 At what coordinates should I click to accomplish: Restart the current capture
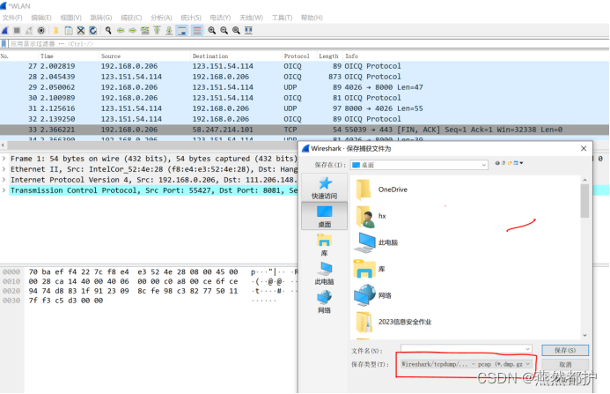point(29,30)
